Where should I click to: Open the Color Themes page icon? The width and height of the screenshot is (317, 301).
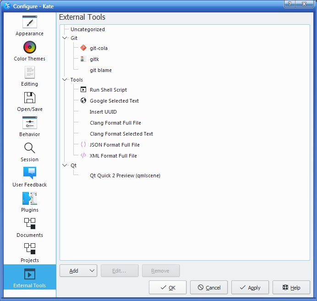[x=30, y=47]
